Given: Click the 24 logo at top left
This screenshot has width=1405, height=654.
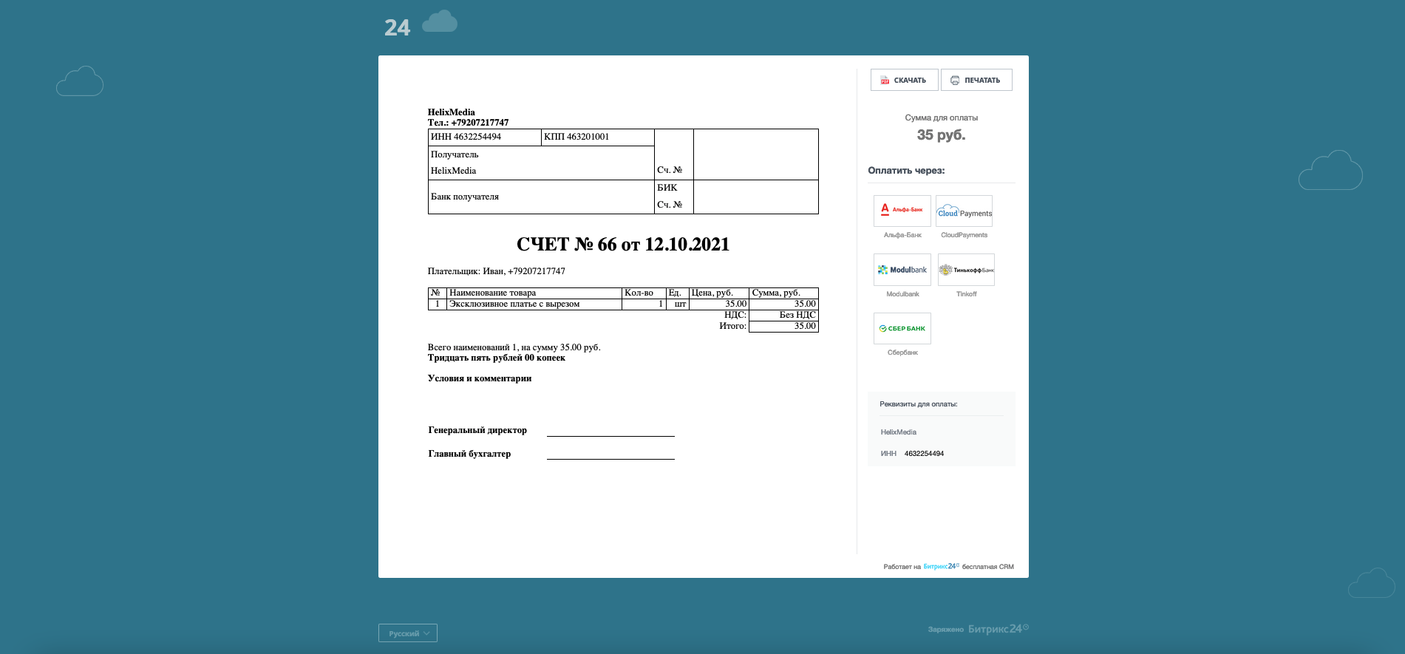Looking at the screenshot, I should click(x=397, y=28).
